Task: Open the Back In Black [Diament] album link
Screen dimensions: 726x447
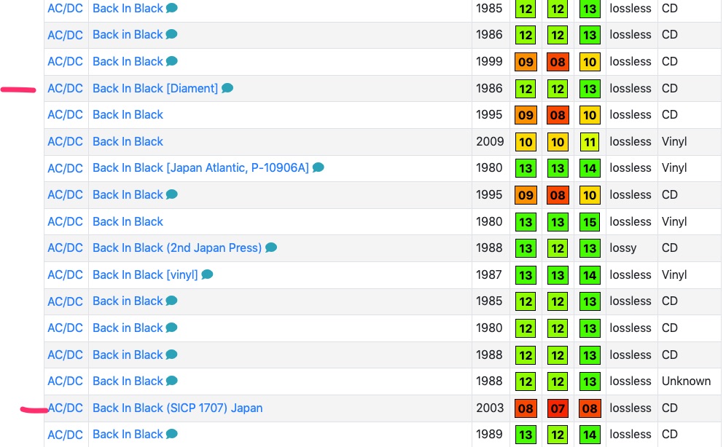Action: [x=155, y=88]
